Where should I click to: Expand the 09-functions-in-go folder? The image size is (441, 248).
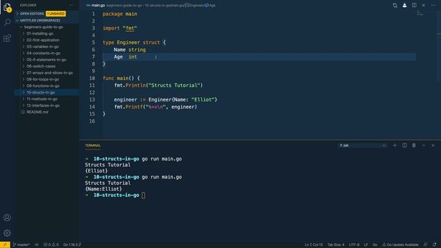pos(46,85)
